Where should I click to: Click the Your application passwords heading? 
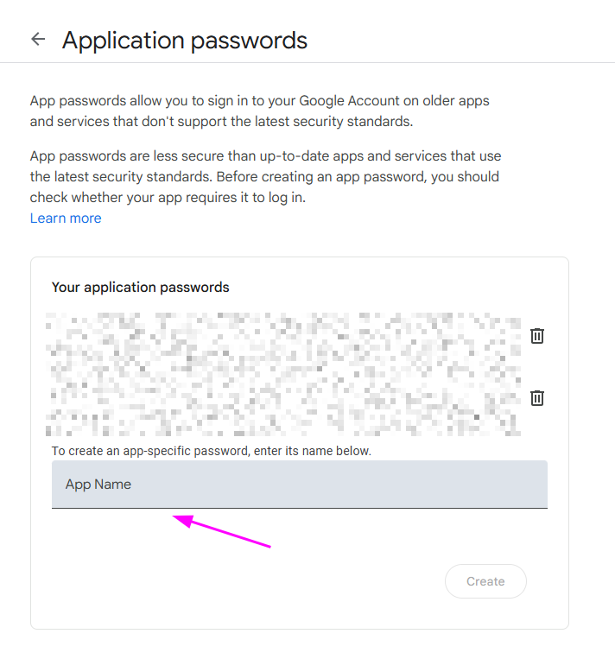(x=141, y=287)
